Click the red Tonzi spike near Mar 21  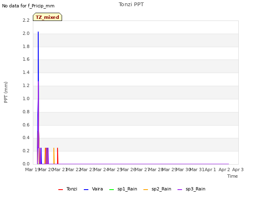[58, 156]
